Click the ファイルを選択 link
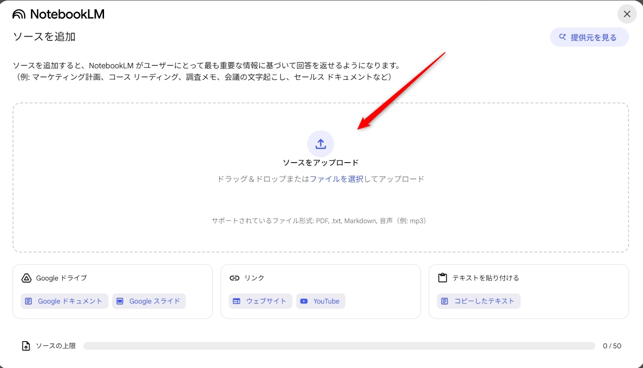 click(336, 179)
